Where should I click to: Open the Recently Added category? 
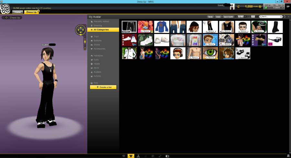click(101, 22)
